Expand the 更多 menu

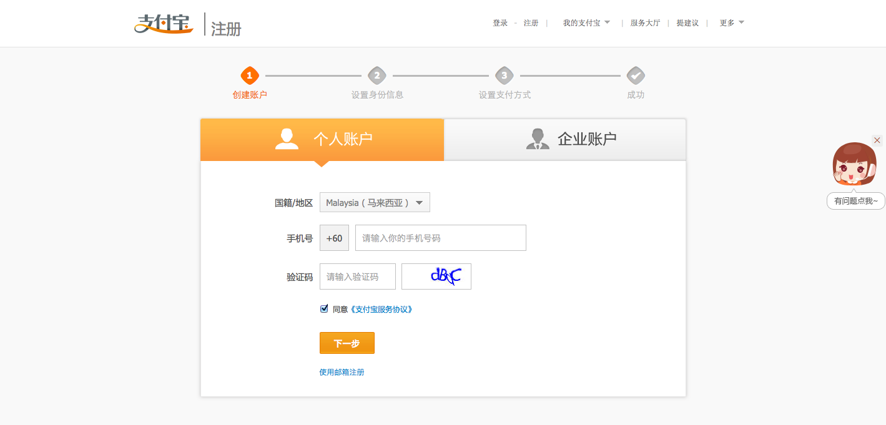click(x=732, y=23)
